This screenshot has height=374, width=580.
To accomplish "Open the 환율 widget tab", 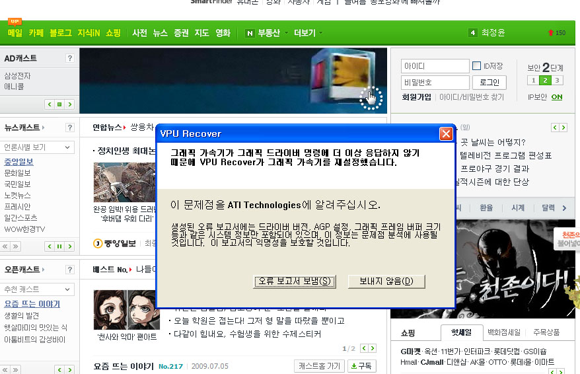I will coord(486,207).
